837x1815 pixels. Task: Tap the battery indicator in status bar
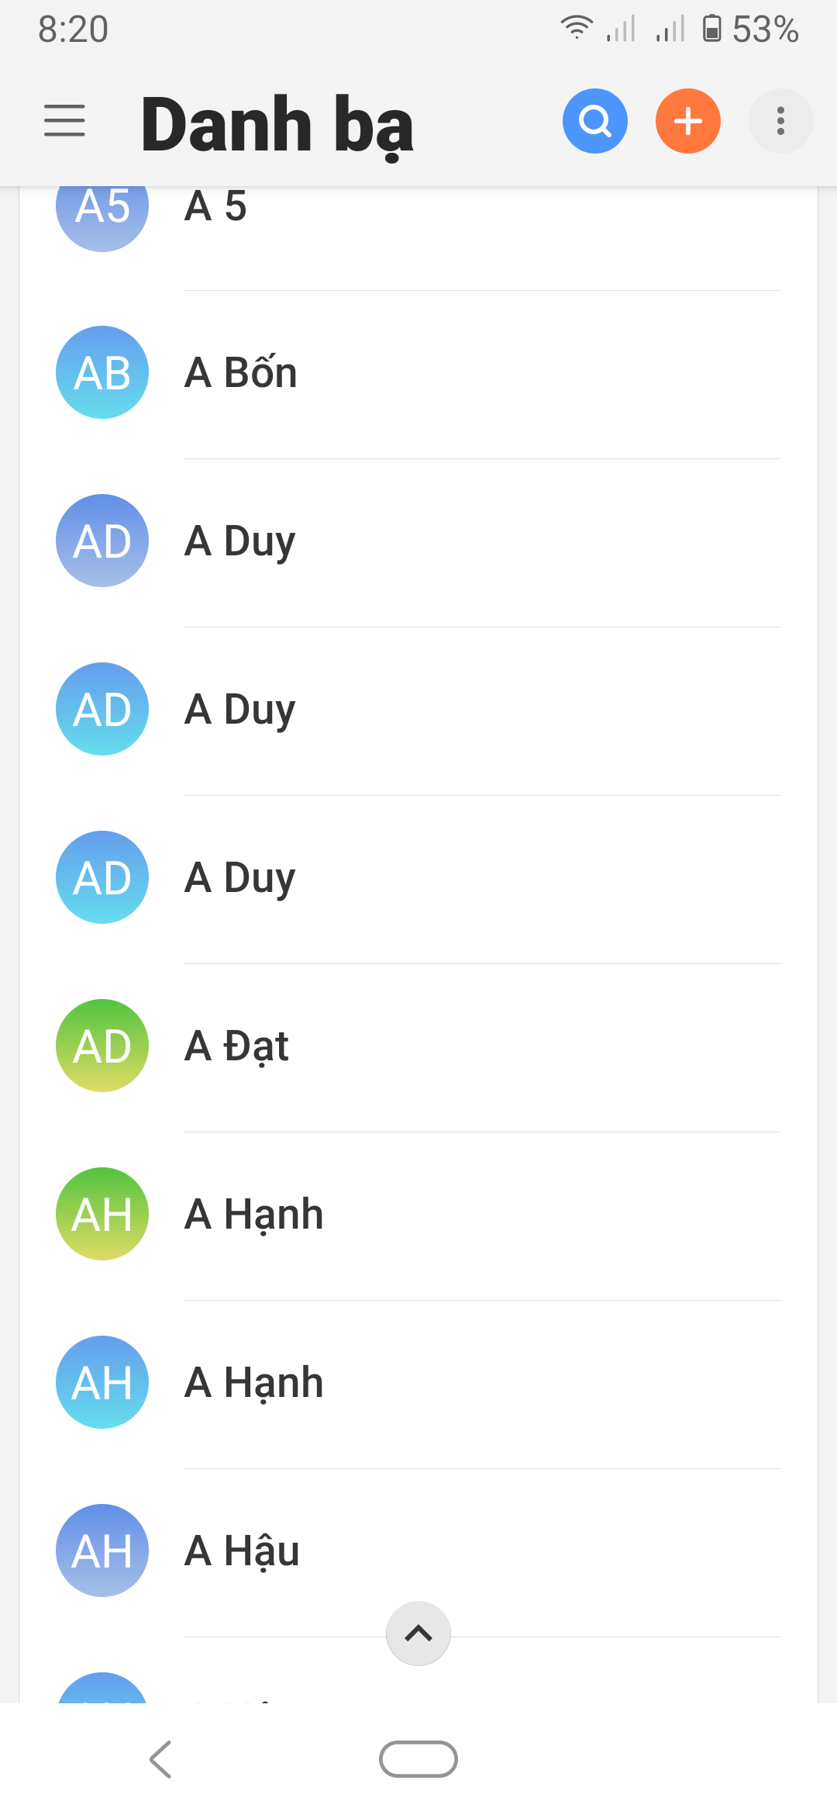711,29
